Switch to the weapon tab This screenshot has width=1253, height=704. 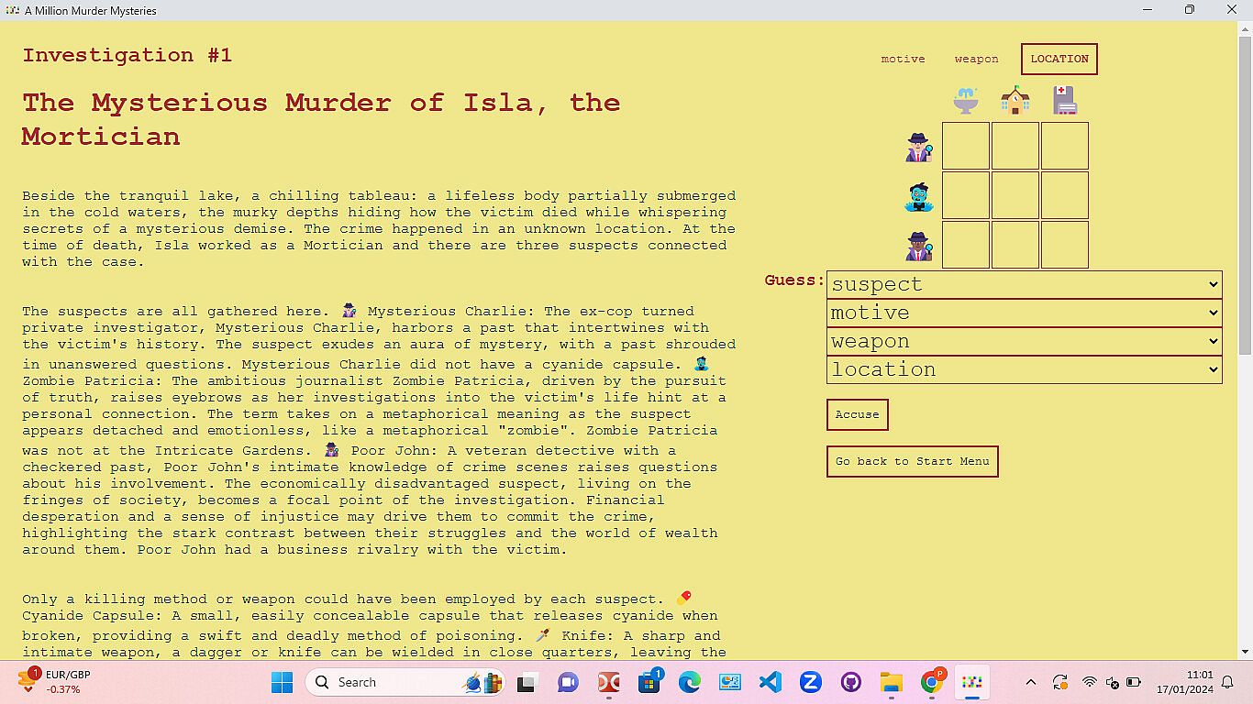pos(976,59)
